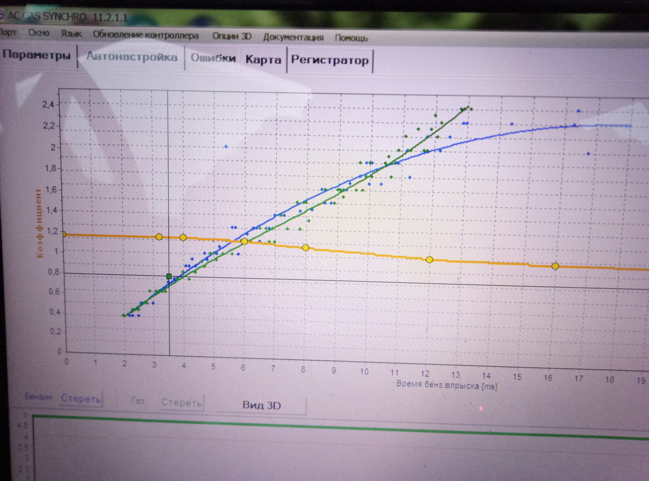
Task: Select yellow multiplier point at 8 ms
Action: (306, 248)
